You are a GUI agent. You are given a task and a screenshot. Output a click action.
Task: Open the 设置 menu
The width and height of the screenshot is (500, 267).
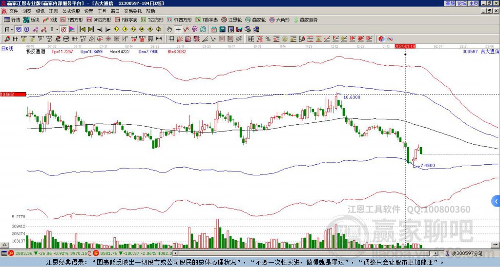point(89,11)
